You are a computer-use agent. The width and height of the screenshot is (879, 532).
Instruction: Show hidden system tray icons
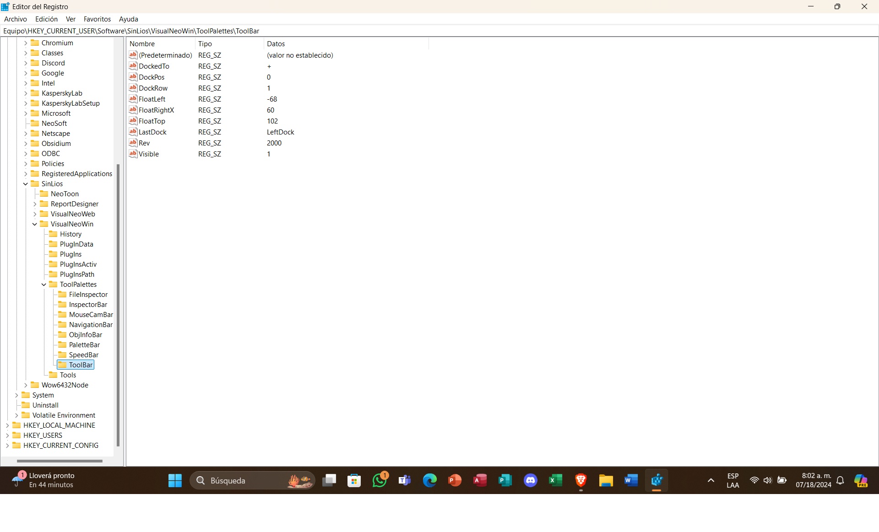(711, 481)
